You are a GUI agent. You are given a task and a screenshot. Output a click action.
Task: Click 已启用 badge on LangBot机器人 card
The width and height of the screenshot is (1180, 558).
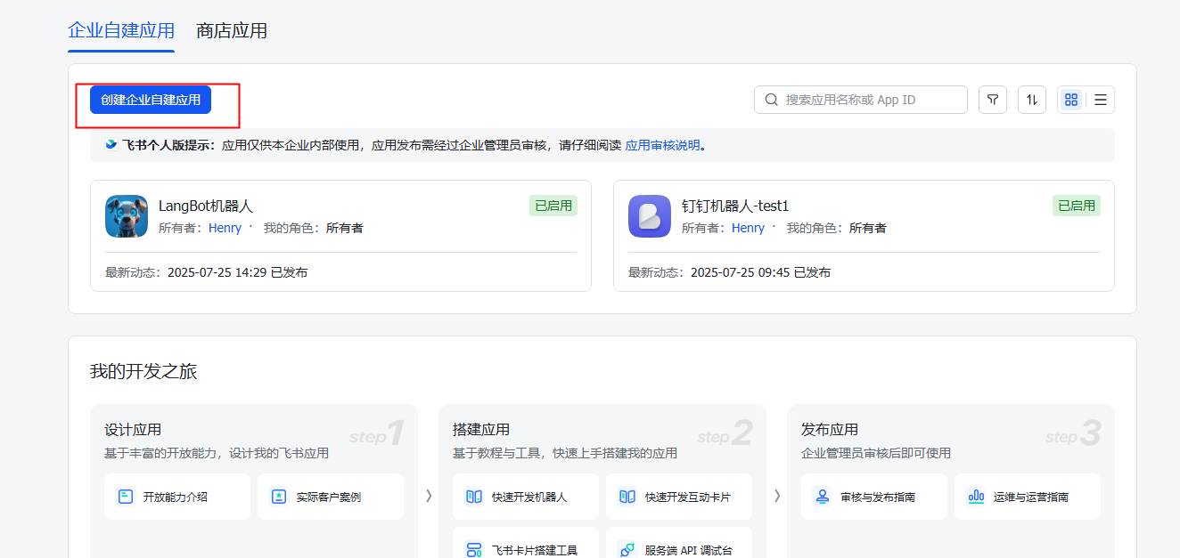553,206
